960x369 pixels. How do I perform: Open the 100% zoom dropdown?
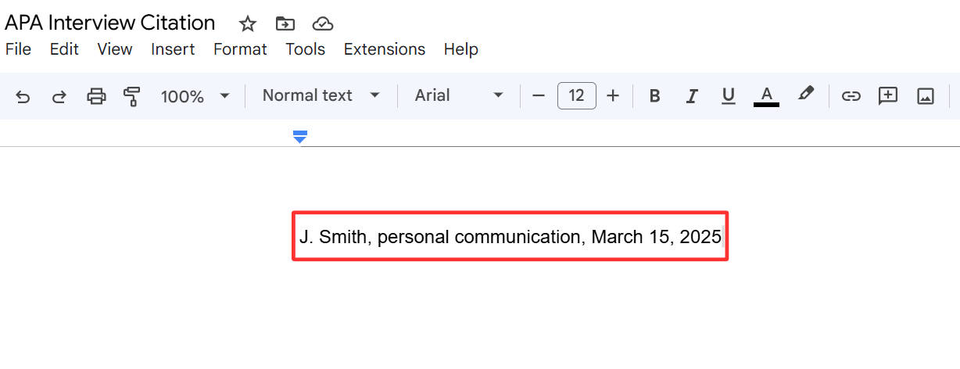(195, 96)
